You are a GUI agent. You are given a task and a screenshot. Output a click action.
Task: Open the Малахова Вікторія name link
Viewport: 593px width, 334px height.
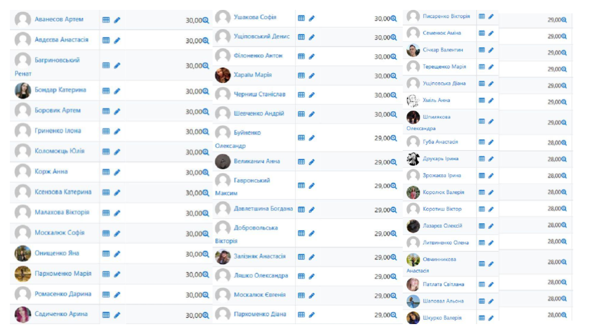click(x=62, y=212)
